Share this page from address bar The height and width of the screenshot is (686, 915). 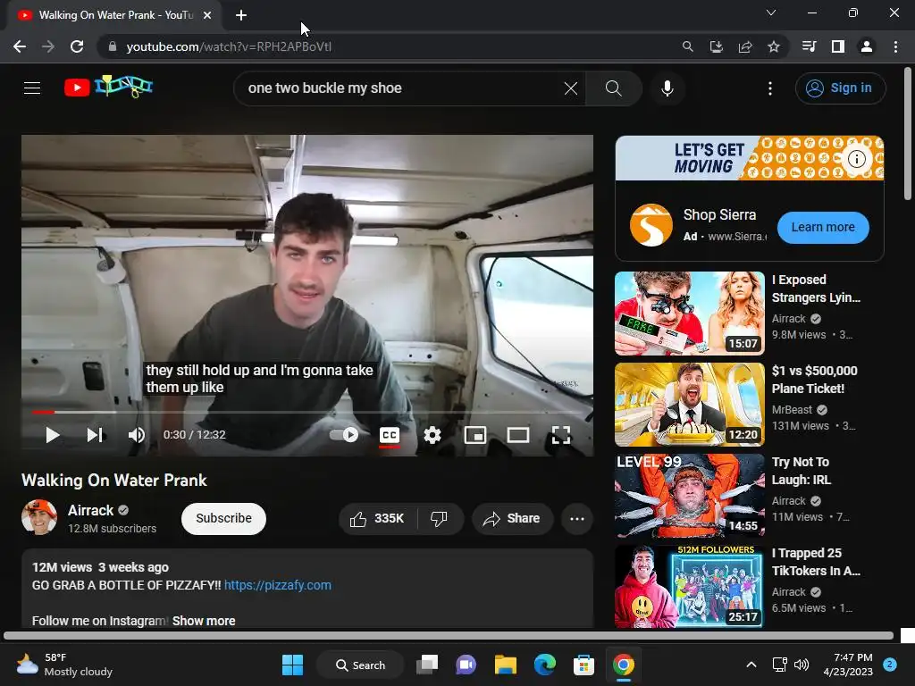coord(745,46)
